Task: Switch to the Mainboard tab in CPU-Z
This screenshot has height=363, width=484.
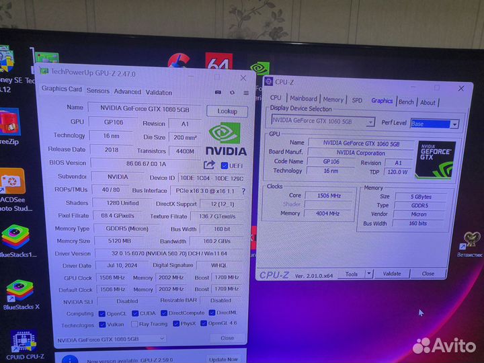Action: click(x=303, y=99)
